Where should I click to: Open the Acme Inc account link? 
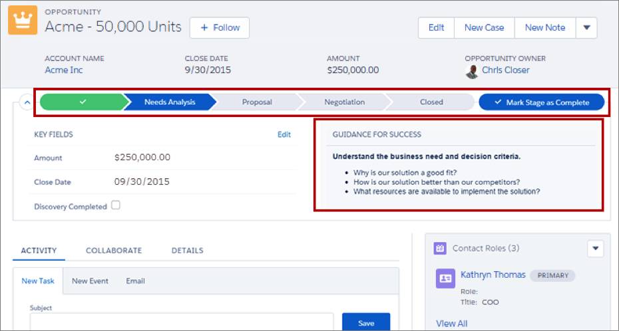[63, 70]
